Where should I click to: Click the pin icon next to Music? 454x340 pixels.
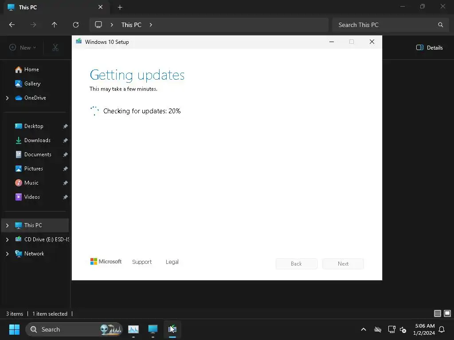[x=66, y=183]
